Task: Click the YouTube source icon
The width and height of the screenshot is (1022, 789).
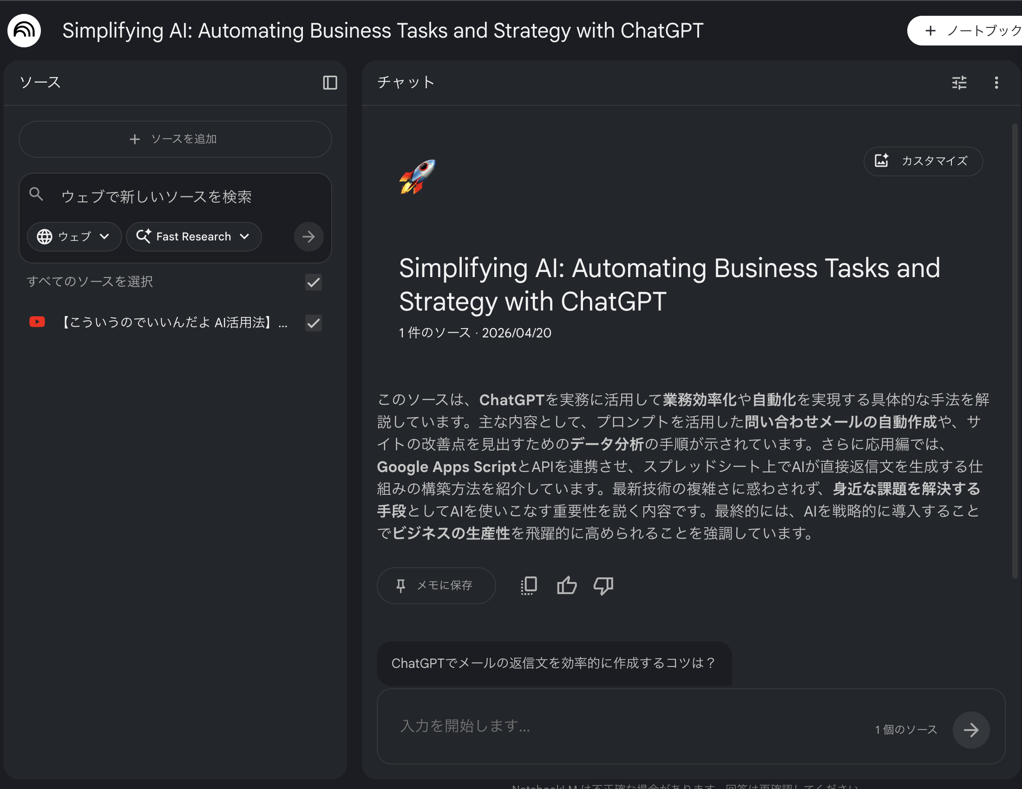Action: tap(37, 322)
